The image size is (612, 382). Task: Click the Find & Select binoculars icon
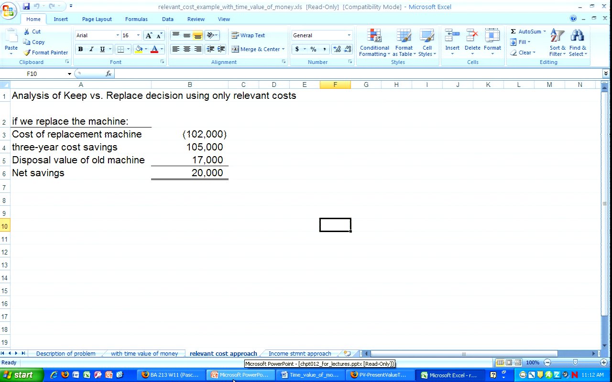coord(578,36)
